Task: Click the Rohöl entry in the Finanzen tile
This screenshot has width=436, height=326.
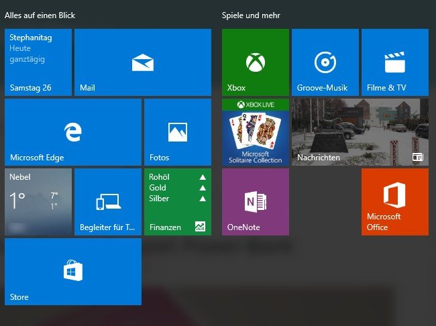Action: (x=177, y=177)
